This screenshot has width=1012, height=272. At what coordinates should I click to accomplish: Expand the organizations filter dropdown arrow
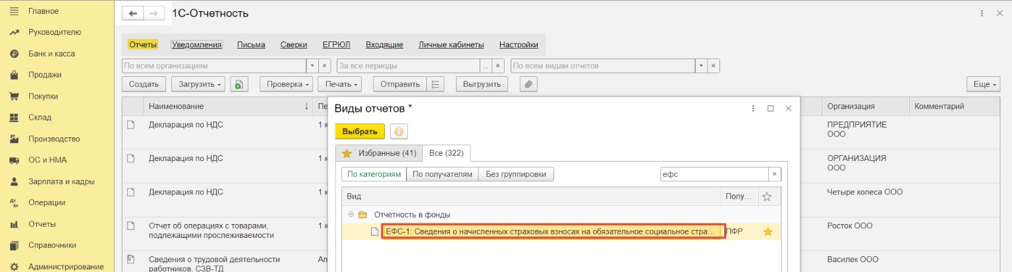click(x=312, y=66)
